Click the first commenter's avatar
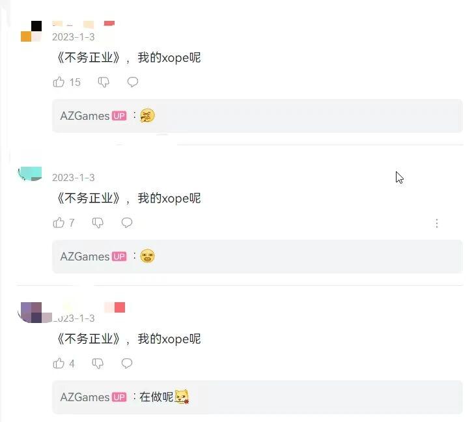This screenshot has height=422, width=474. (x=31, y=31)
